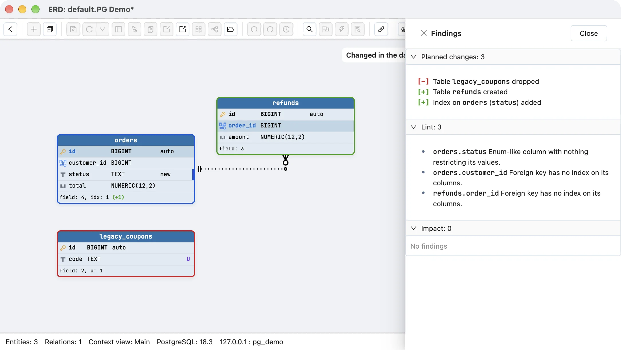Click the export arrow-out-of-box icon
The width and height of the screenshot is (621, 350).
tap(183, 29)
